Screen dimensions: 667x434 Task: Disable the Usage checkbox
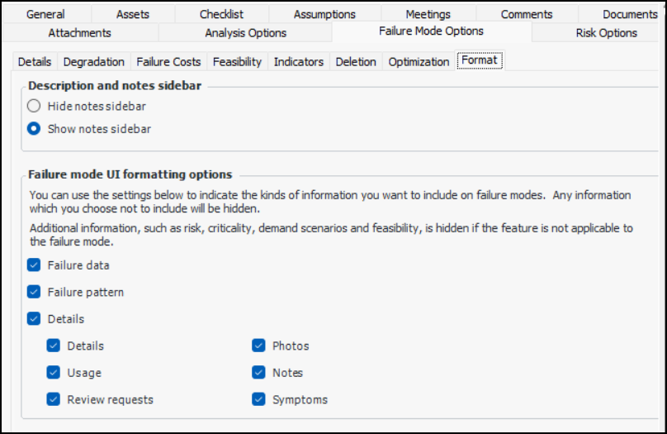54,373
